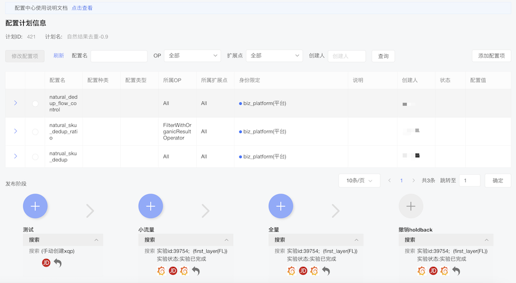Collapse the 搜索 panel under 测试
The width and height of the screenshot is (516, 283).
coord(63,240)
